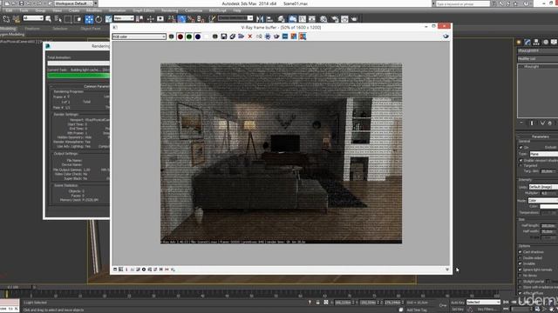This screenshot has width=558, height=313.
Task: Click the VFB load image folder icon
Action: point(242,37)
